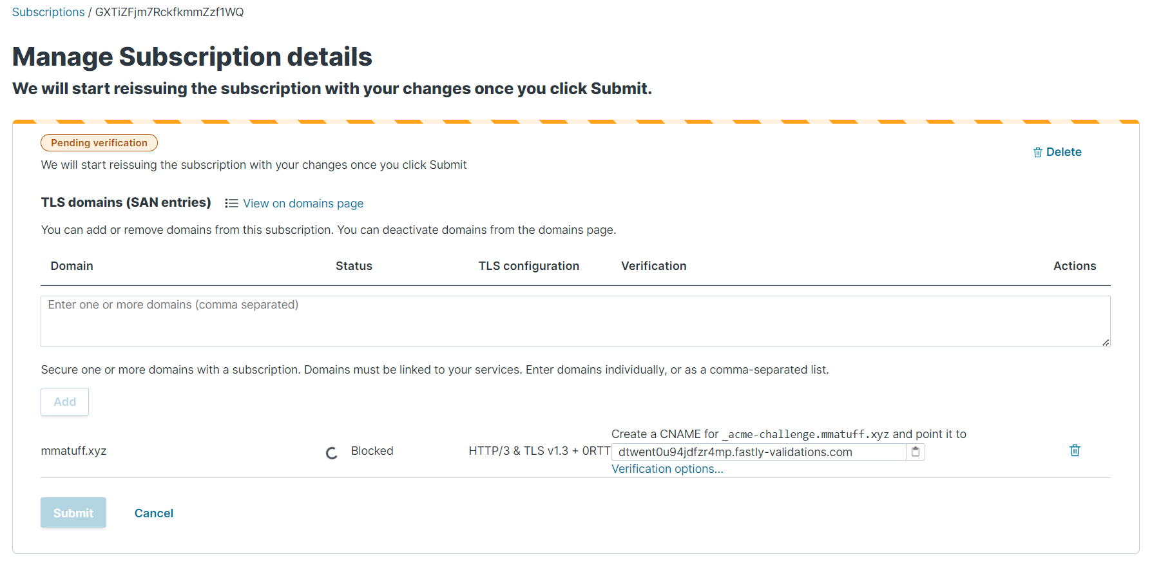Click the loading spinner next to Blocked

pos(332,453)
